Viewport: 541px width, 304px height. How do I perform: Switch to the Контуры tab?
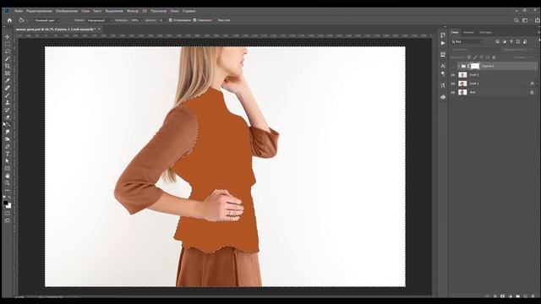coord(486,32)
